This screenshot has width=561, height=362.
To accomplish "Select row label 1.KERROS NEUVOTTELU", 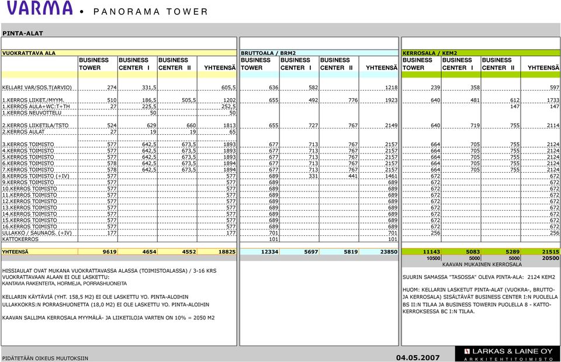I will (32, 113).
